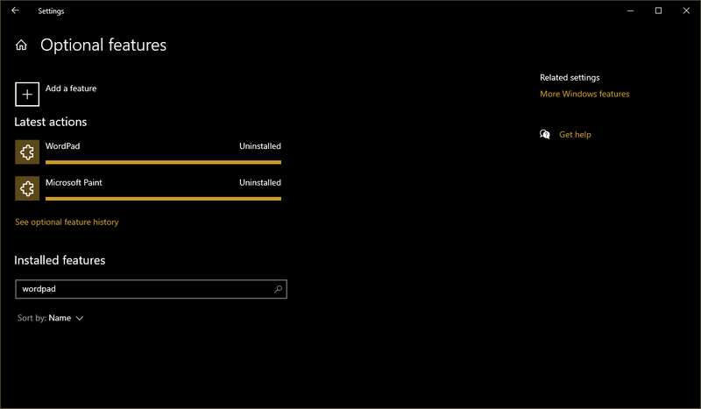Click the Uninstalled status beside Microsoft Paint
Image resolution: width=701 pixels, height=409 pixels.
(x=260, y=182)
